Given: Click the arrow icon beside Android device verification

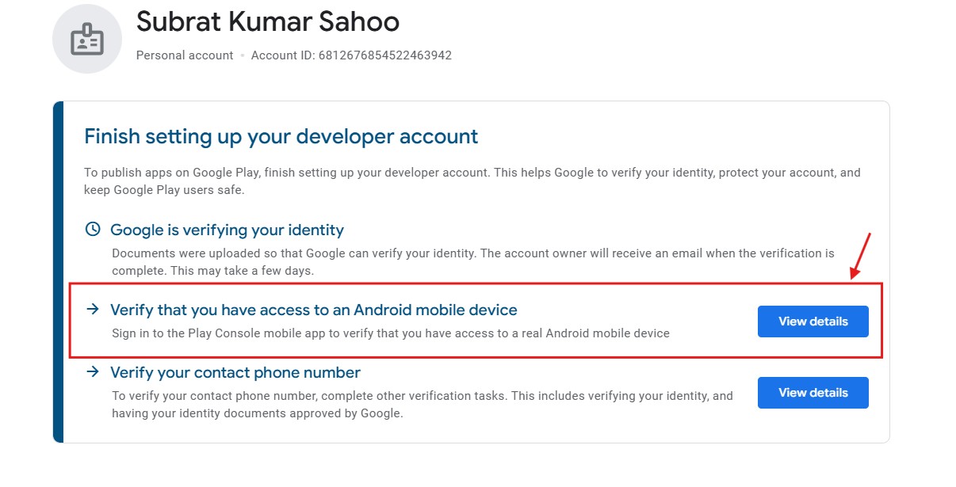Looking at the screenshot, I should click(x=93, y=309).
